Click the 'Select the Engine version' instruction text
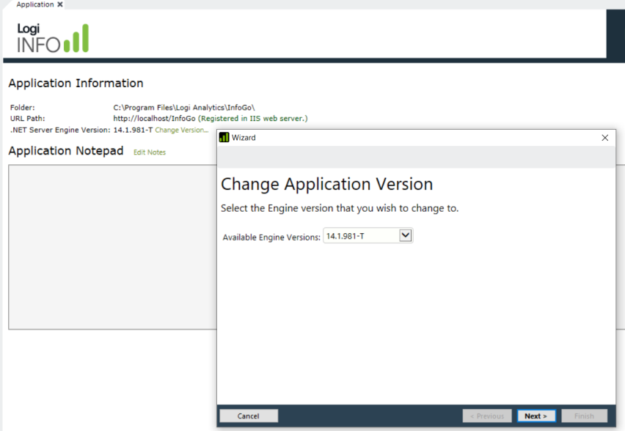 340,208
